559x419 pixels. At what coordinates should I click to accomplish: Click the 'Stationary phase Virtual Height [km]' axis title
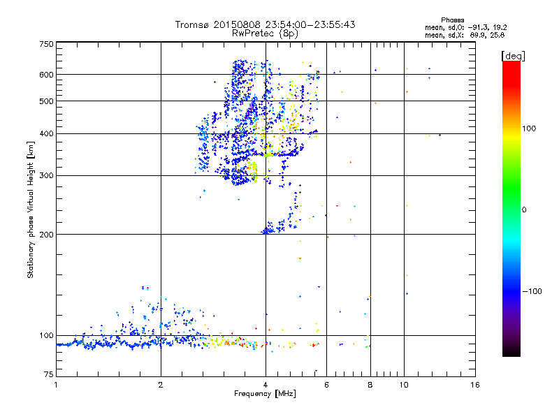[x=30, y=209]
